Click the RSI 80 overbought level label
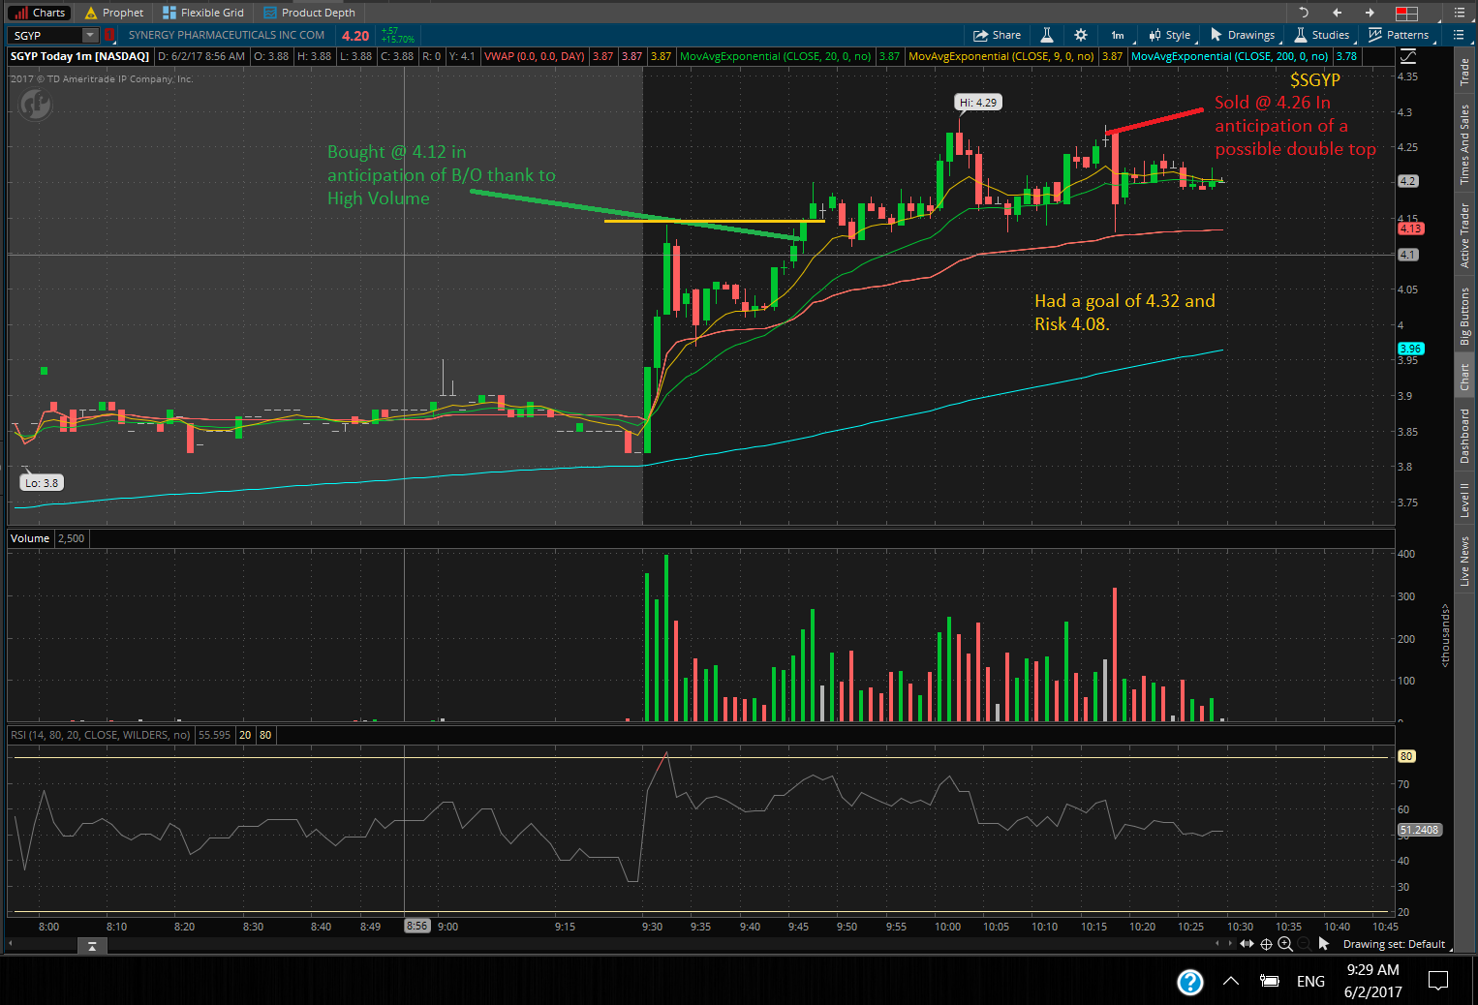1478x1005 pixels. tap(1406, 756)
